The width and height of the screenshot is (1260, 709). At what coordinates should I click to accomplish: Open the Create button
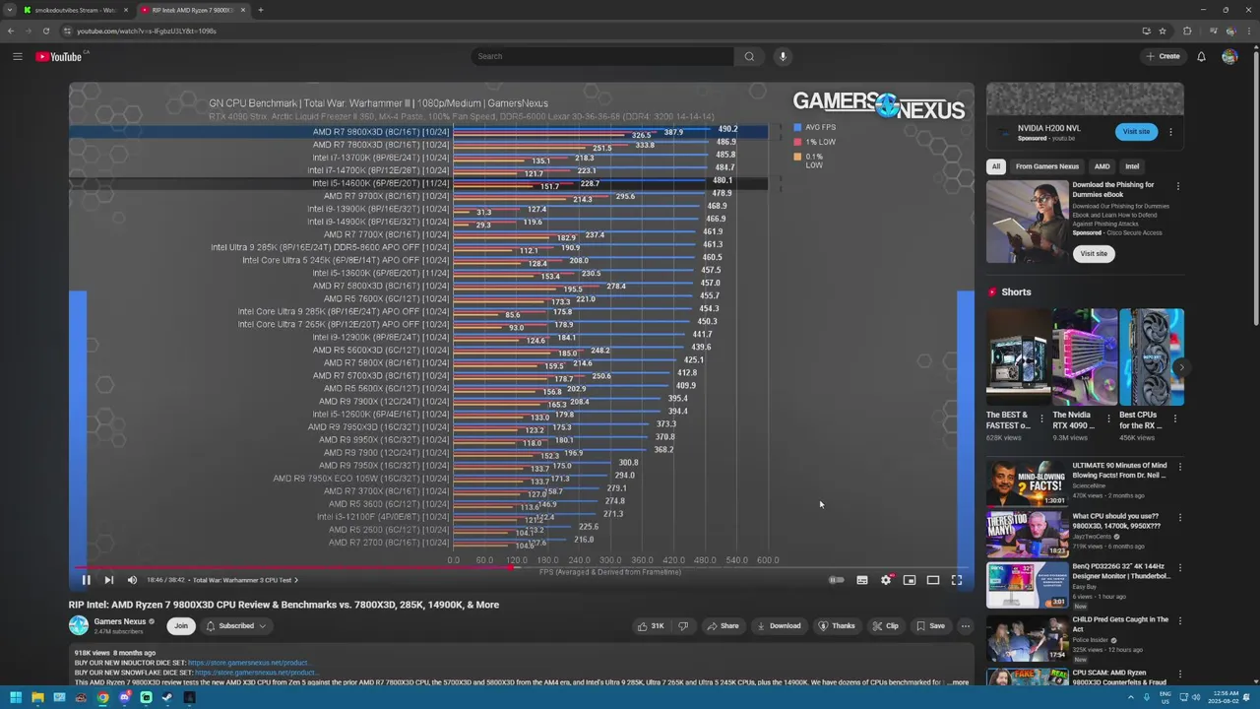(x=1163, y=56)
